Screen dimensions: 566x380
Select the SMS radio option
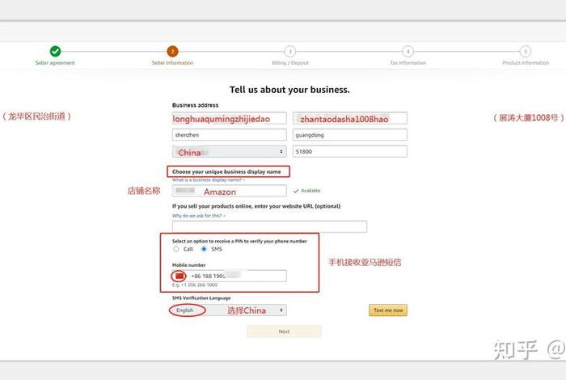click(x=204, y=249)
